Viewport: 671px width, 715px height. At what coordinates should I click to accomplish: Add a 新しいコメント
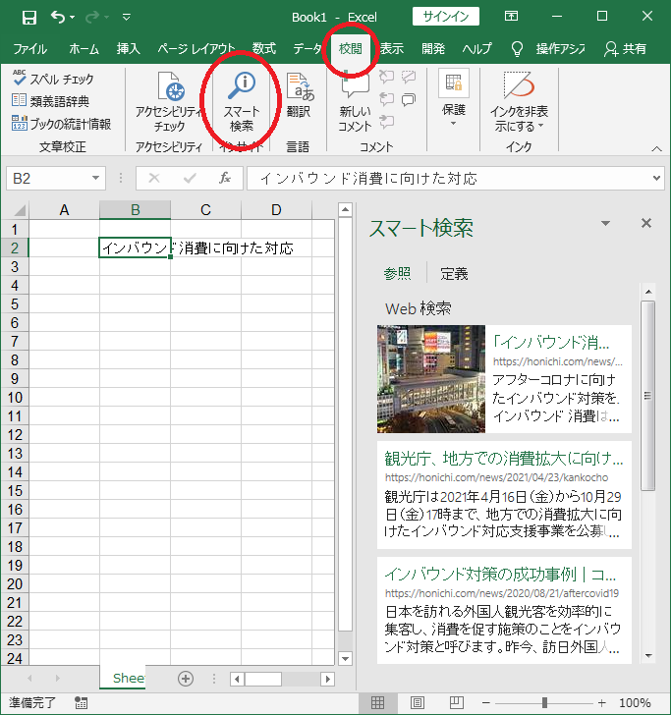coord(355,102)
